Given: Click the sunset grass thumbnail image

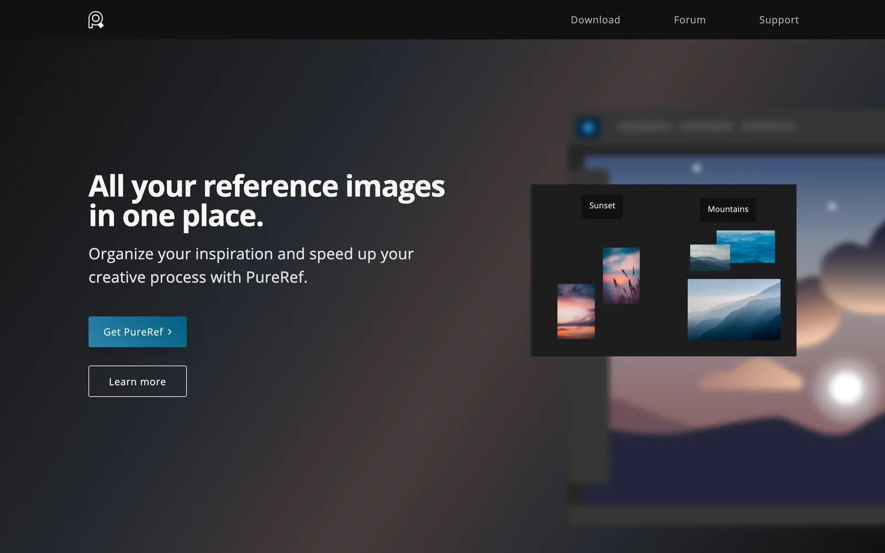Looking at the screenshot, I should 621,275.
